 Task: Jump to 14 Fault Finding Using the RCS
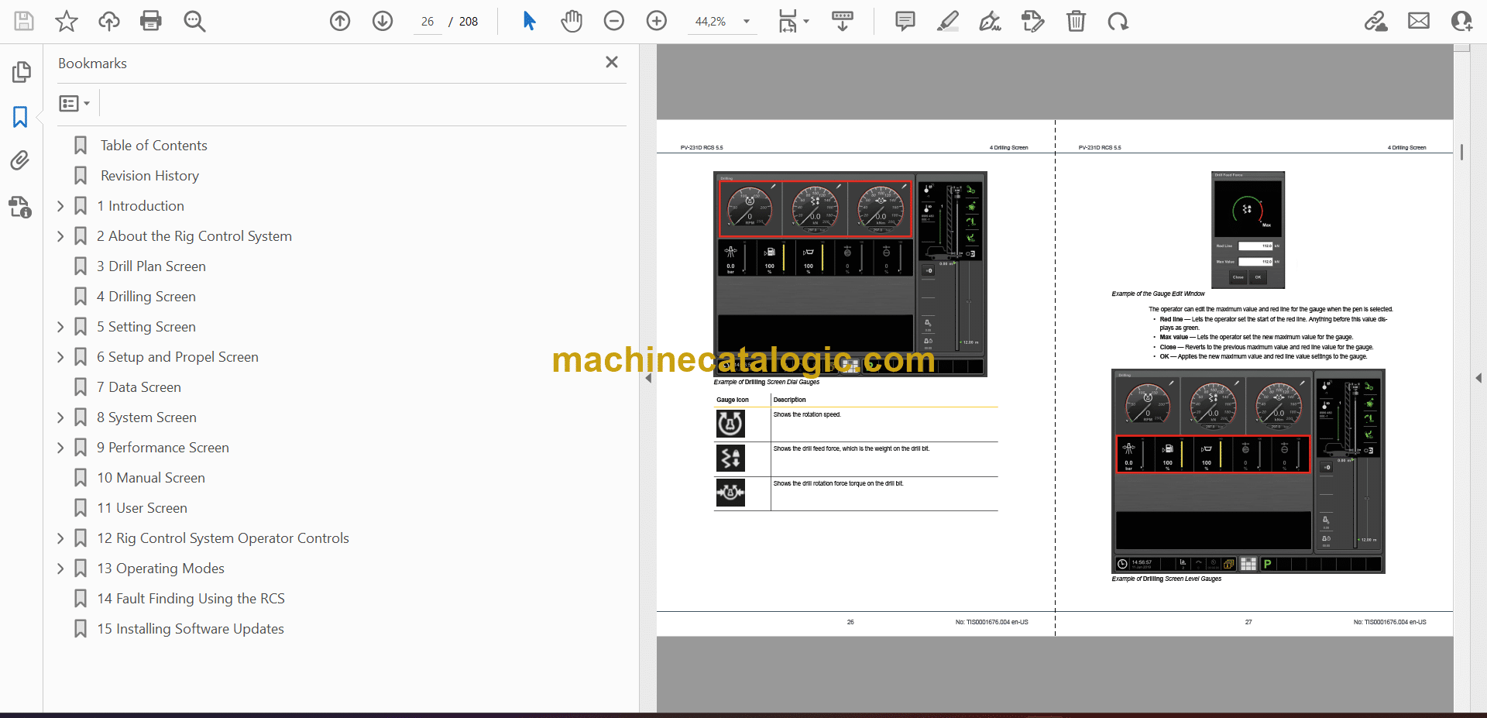(x=191, y=599)
